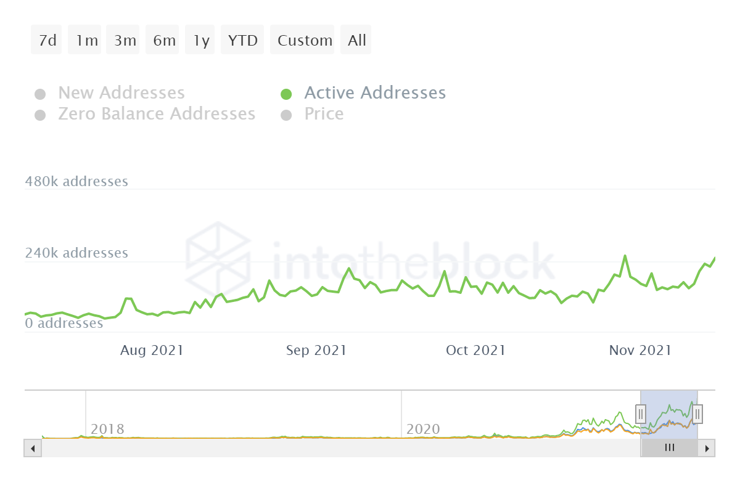The image size is (740, 493).
Task: Select the 1y time range
Action: pyautogui.click(x=200, y=41)
